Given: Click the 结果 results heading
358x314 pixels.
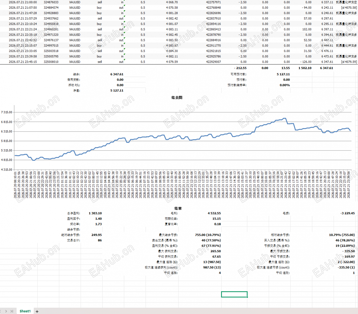Looking at the screenshot, I should click(x=178, y=209).
